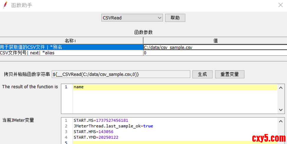Viewport: 287px width, 144px height.
Task: Edit the C:/data/csv_sample.csv value cell
Action: (215, 47)
